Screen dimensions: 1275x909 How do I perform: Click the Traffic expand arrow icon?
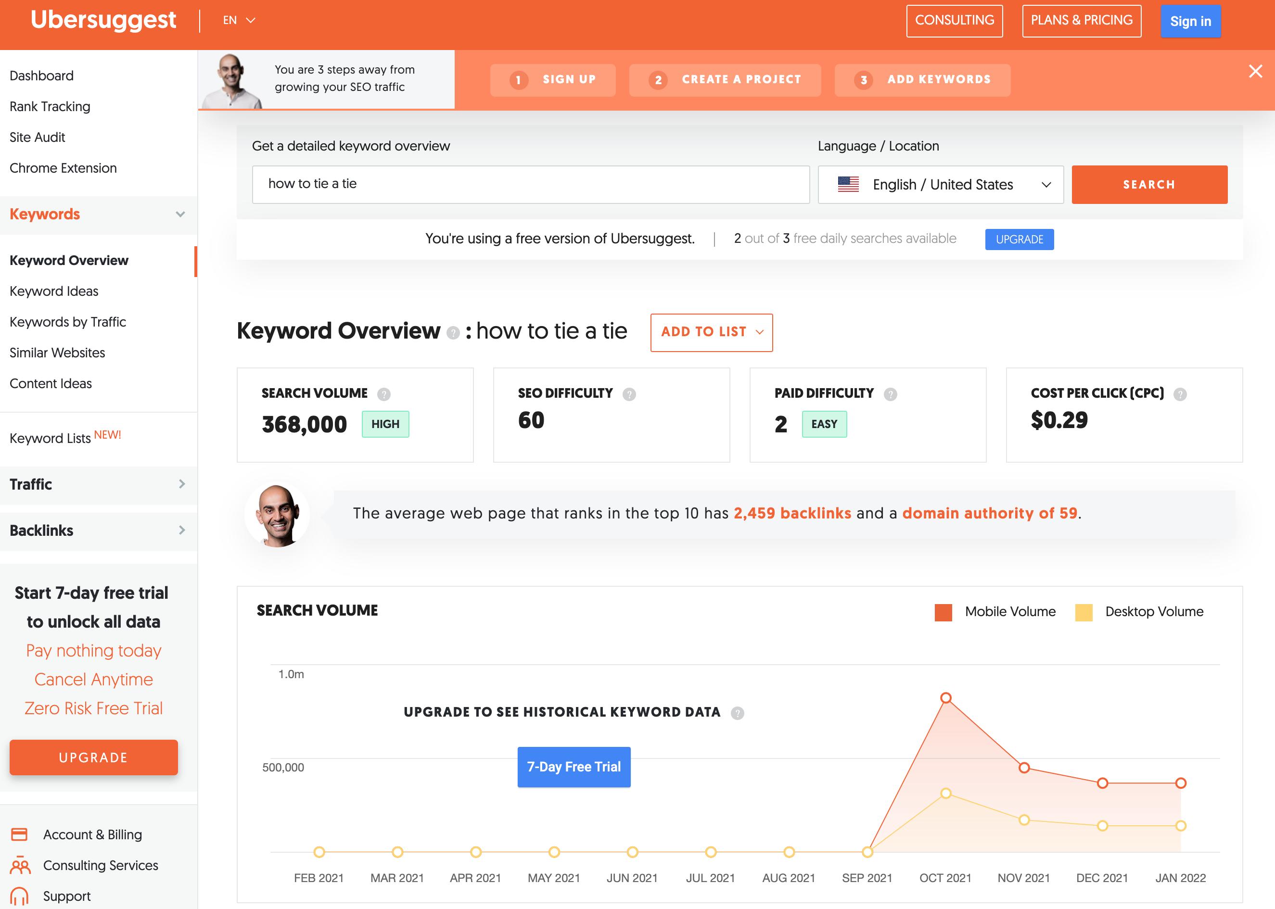coord(182,484)
